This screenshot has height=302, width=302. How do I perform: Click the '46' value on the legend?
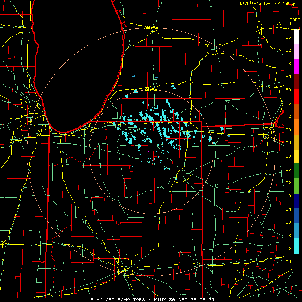[x=288, y=103]
